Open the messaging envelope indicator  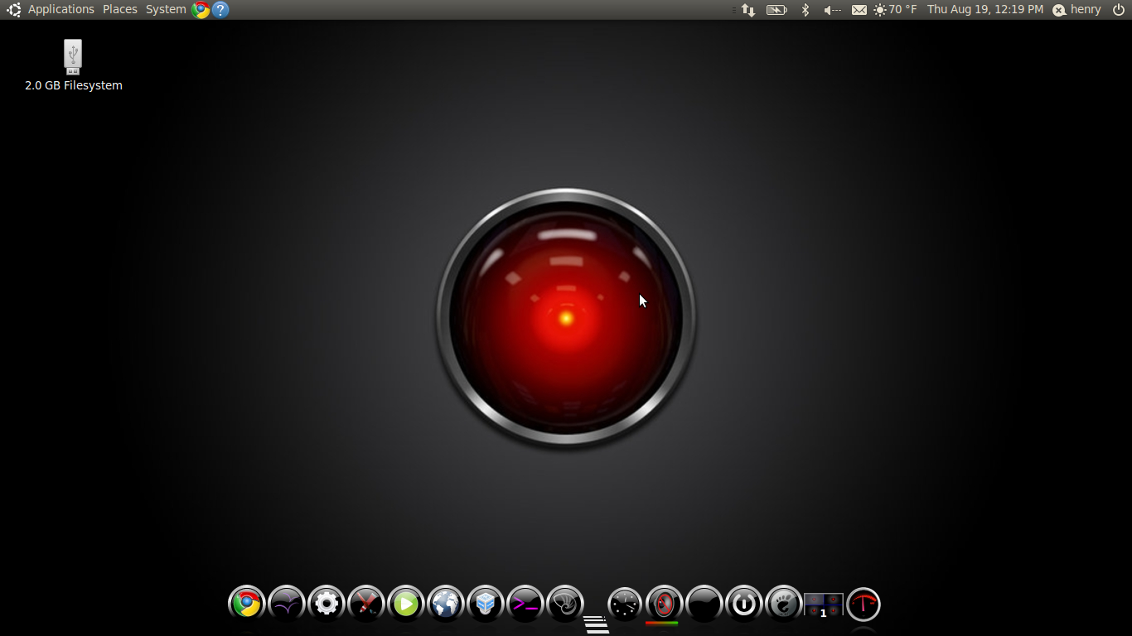859,10
